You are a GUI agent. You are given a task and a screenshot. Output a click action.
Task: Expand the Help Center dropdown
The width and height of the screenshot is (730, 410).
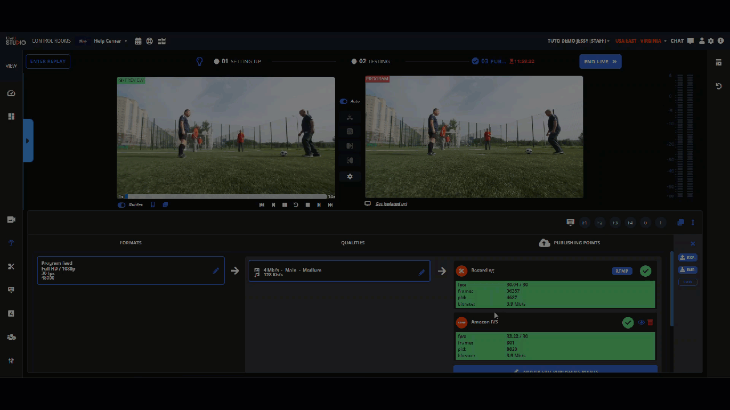click(x=111, y=41)
